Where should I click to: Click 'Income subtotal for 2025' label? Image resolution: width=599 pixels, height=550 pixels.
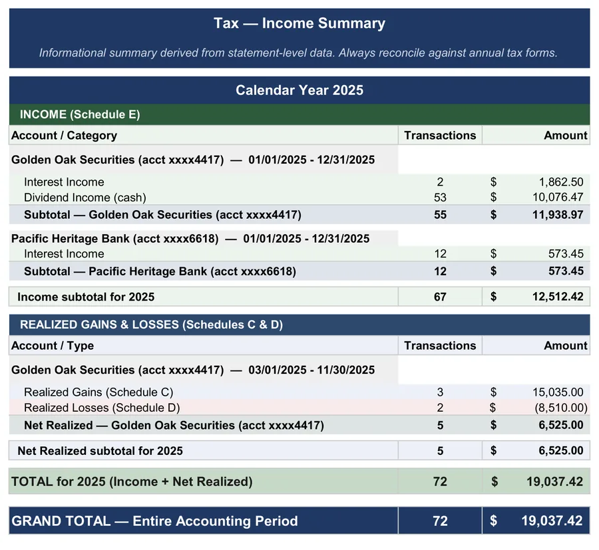point(86,297)
